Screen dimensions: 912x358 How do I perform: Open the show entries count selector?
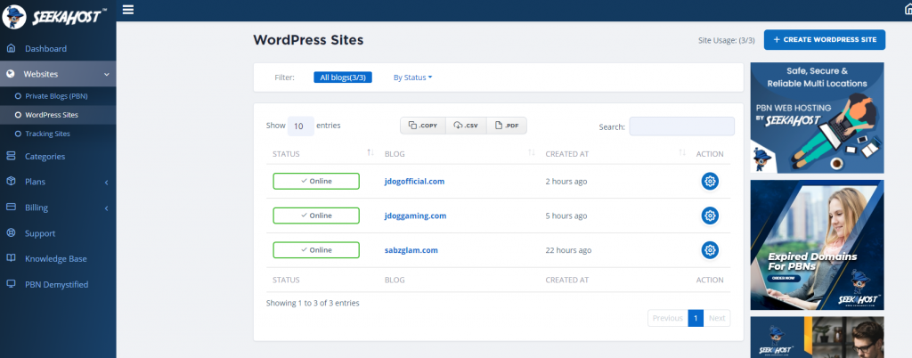(x=301, y=126)
